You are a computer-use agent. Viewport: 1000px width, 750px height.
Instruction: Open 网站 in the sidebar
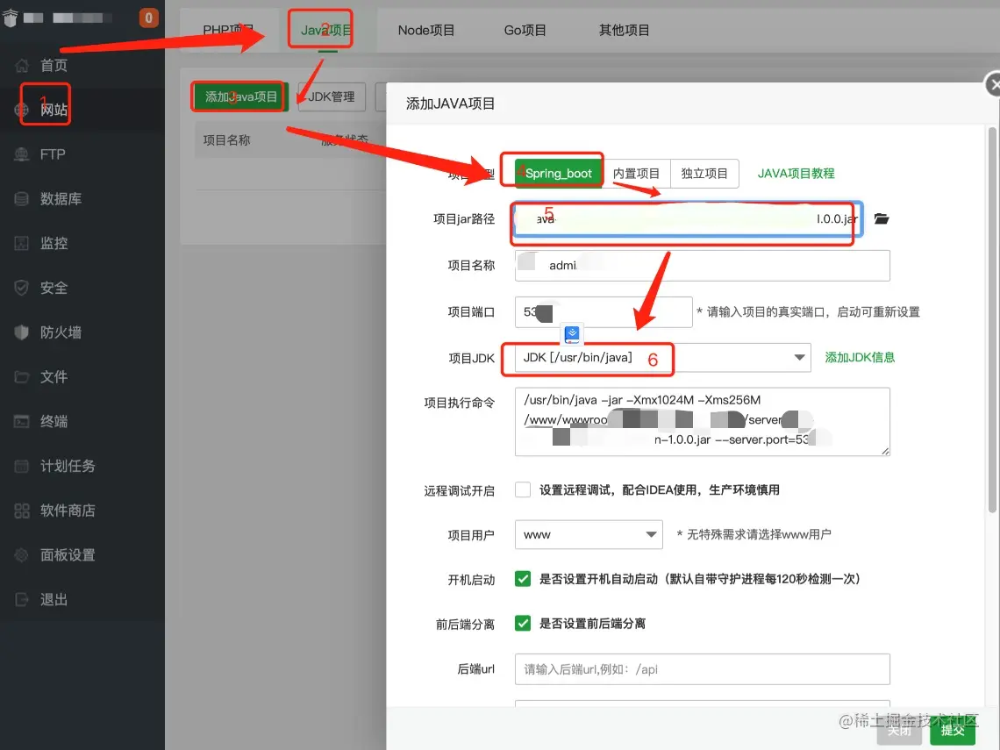coord(82,110)
